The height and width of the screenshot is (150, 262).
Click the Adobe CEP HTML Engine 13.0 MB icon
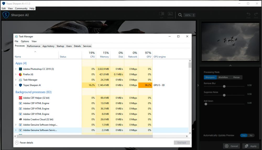coord(20,103)
